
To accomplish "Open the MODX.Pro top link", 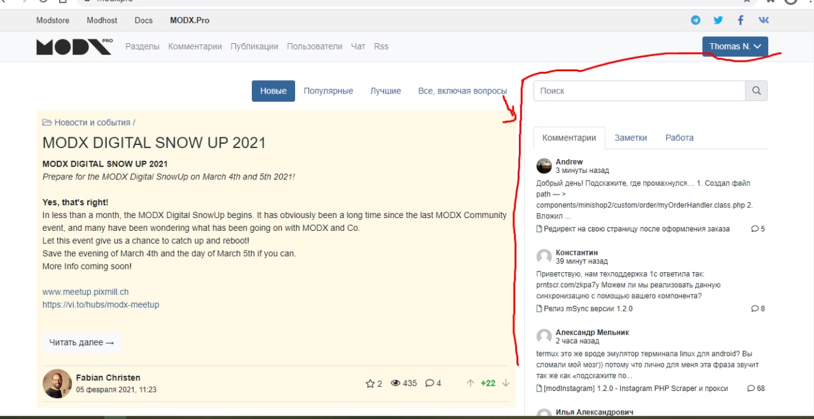I will [x=190, y=20].
